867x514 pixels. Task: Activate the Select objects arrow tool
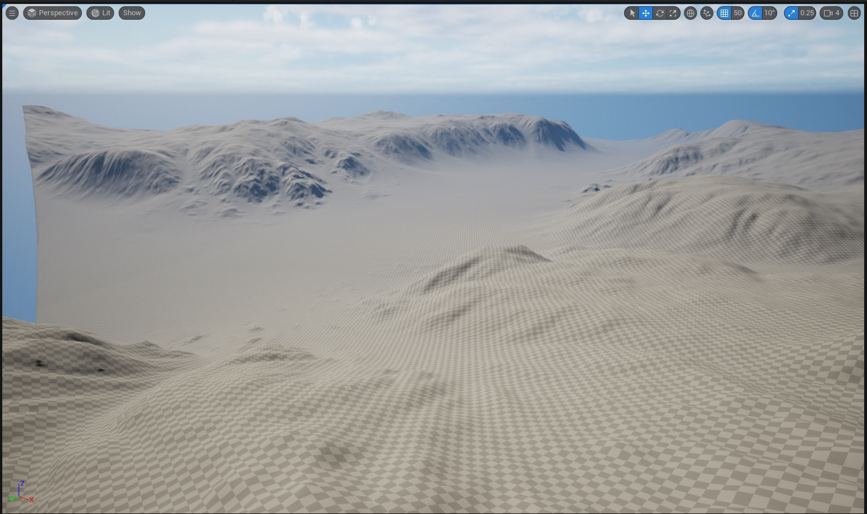tap(632, 13)
